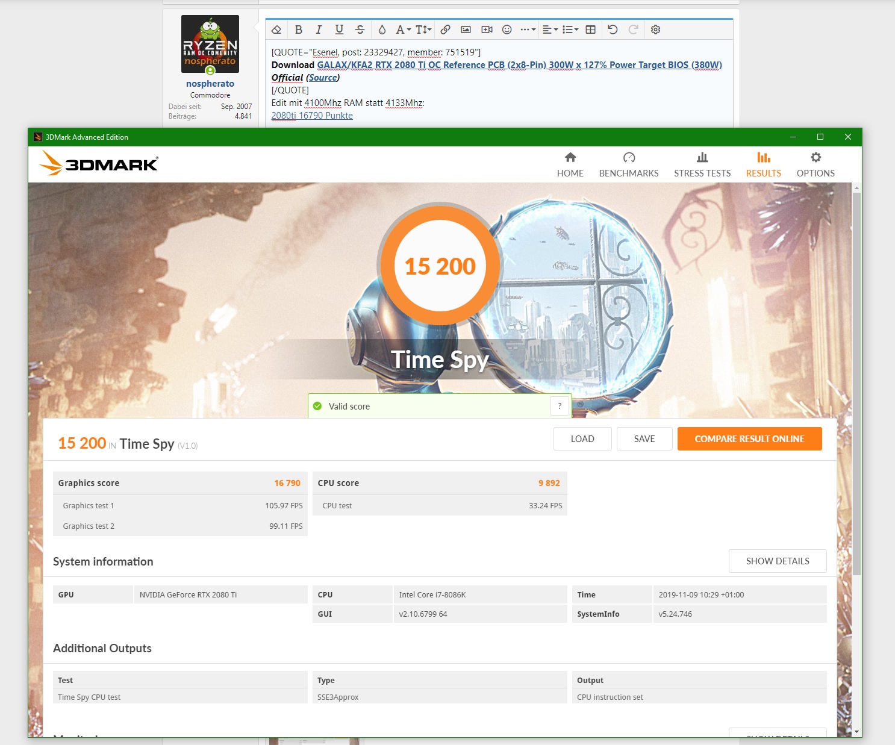Click the redo icon in editor
The width and height of the screenshot is (895, 745).
point(633,30)
